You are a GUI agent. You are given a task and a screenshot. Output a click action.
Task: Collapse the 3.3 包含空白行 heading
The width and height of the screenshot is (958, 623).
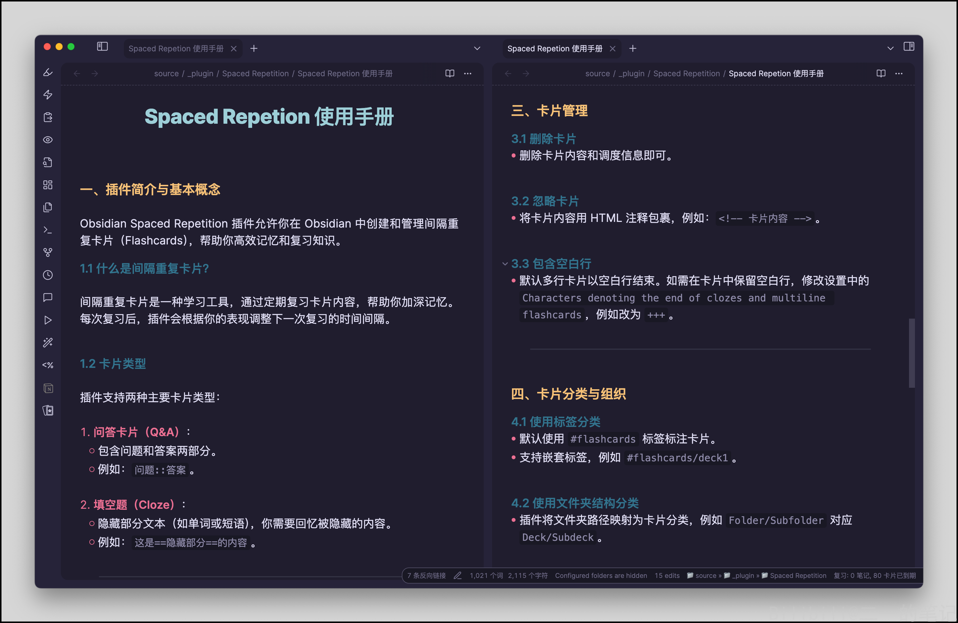coord(505,264)
